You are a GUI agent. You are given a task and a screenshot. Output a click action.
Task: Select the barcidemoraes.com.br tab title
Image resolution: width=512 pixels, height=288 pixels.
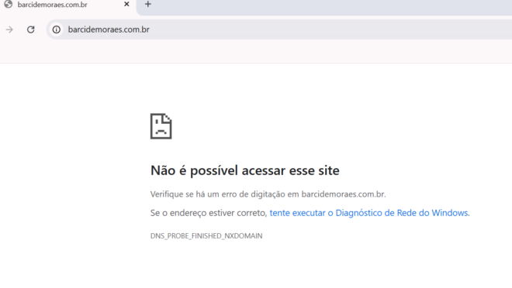pos(52,5)
